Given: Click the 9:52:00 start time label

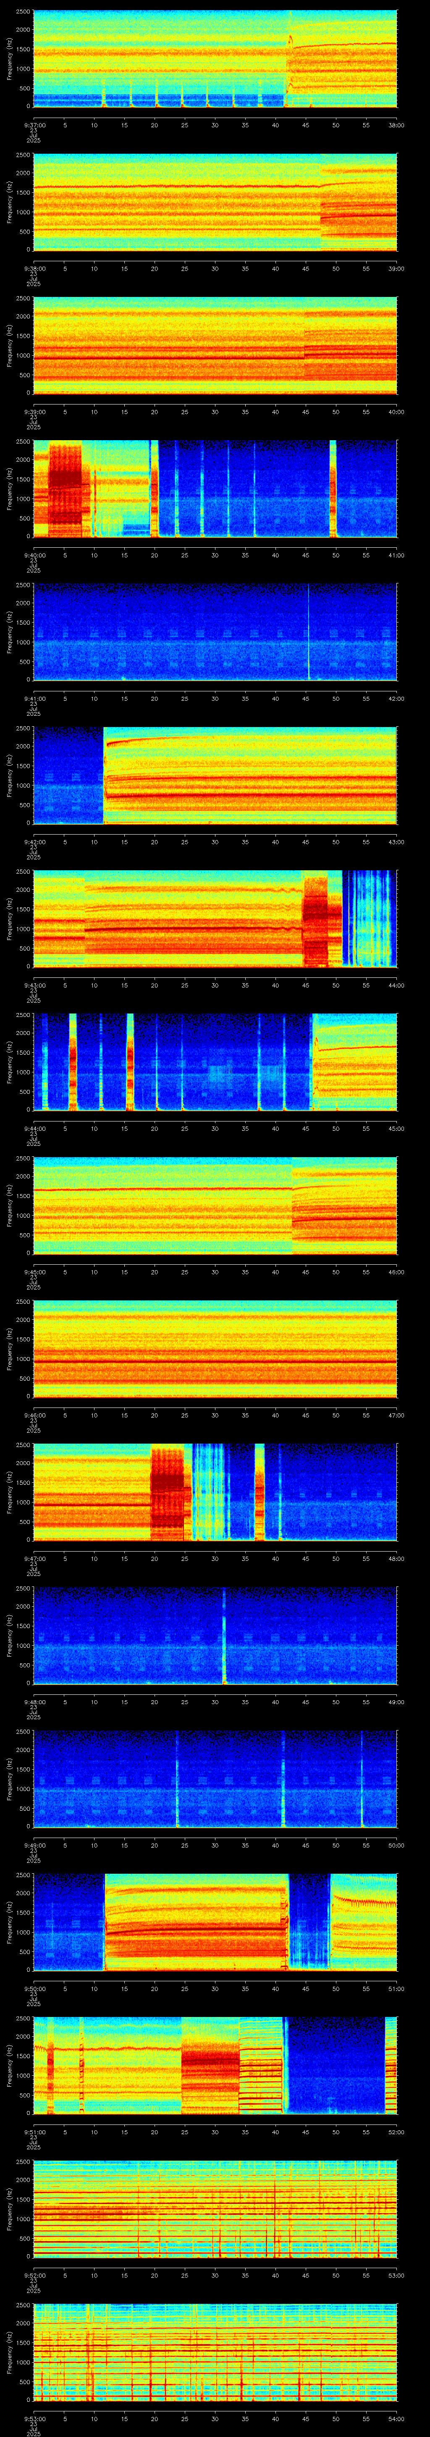Looking at the screenshot, I should [34, 2275].
